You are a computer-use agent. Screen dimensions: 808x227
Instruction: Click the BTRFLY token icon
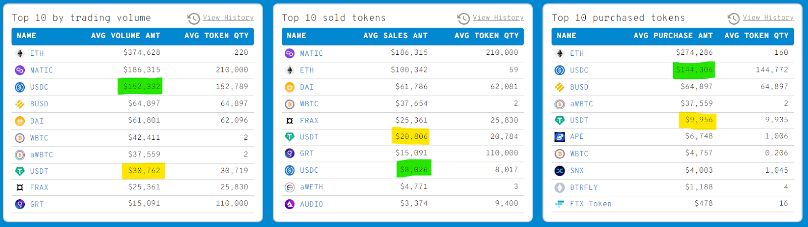coord(560,187)
